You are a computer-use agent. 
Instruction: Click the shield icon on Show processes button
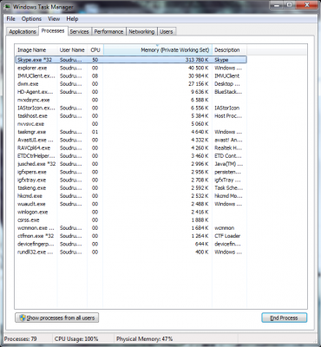tap(23, 318)
